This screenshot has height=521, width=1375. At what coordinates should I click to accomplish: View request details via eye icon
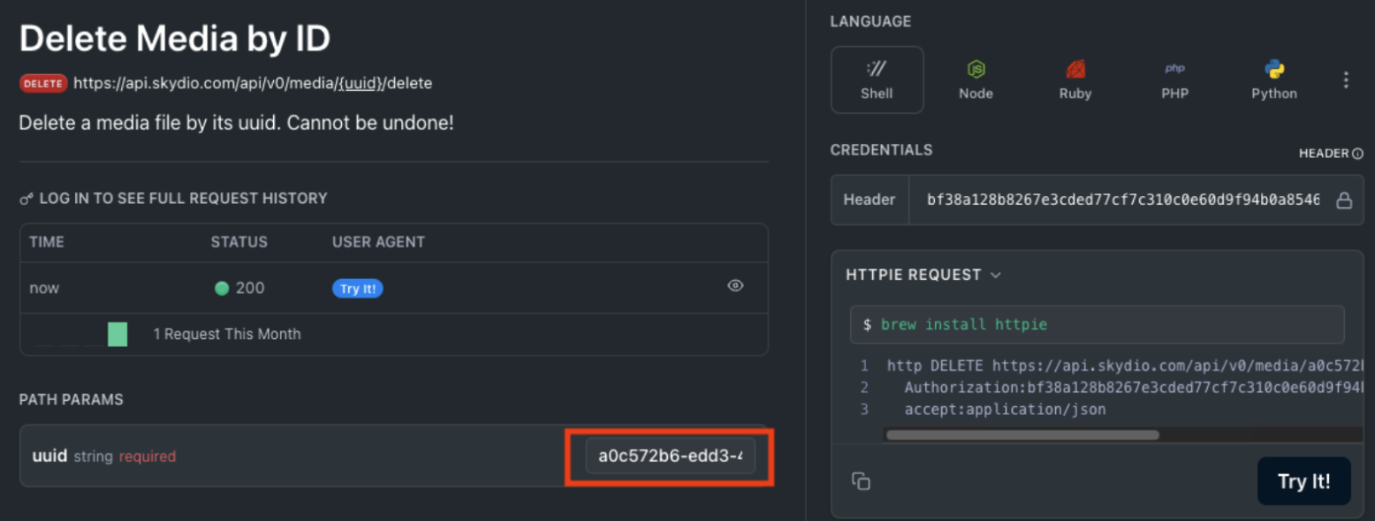click(735, 285)
